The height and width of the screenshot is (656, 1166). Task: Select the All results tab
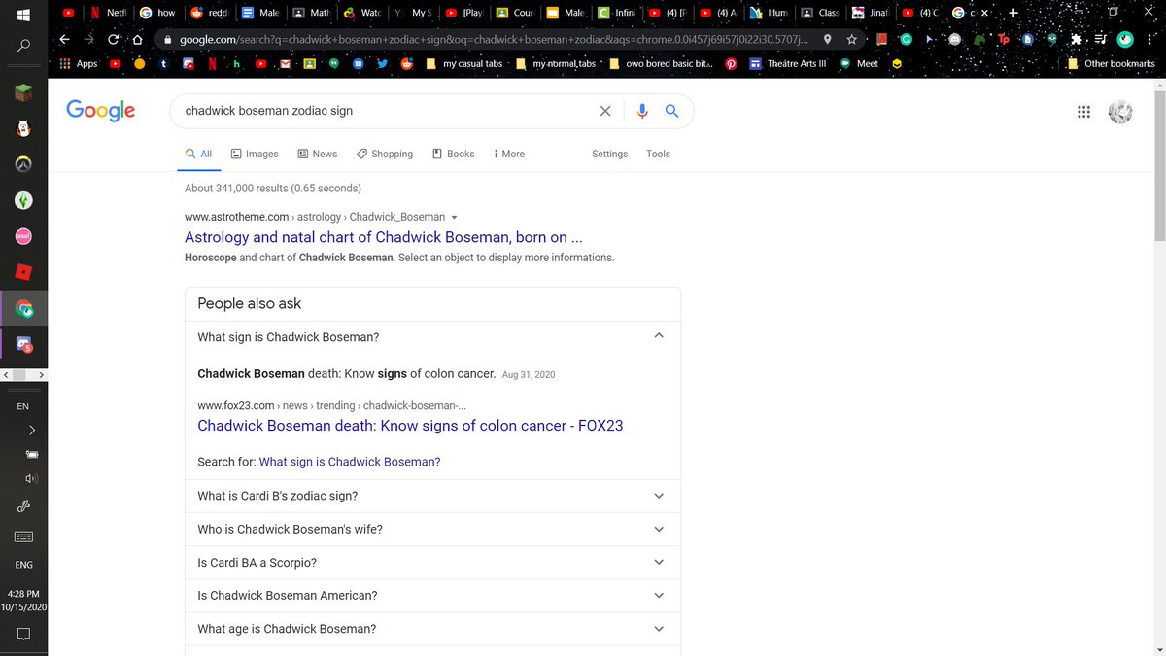tap(198, 154)
